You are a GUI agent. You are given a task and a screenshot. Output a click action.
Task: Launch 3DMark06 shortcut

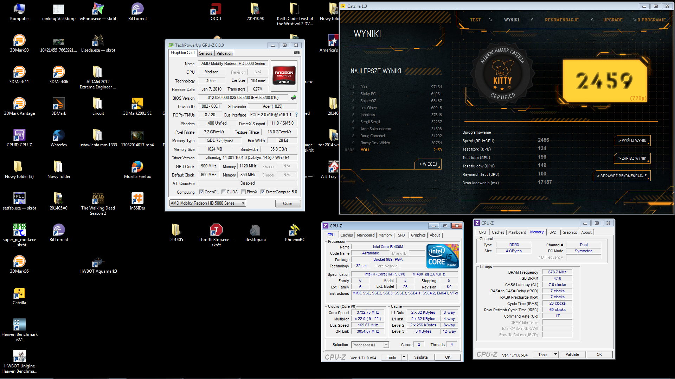(x=59, y=75)
